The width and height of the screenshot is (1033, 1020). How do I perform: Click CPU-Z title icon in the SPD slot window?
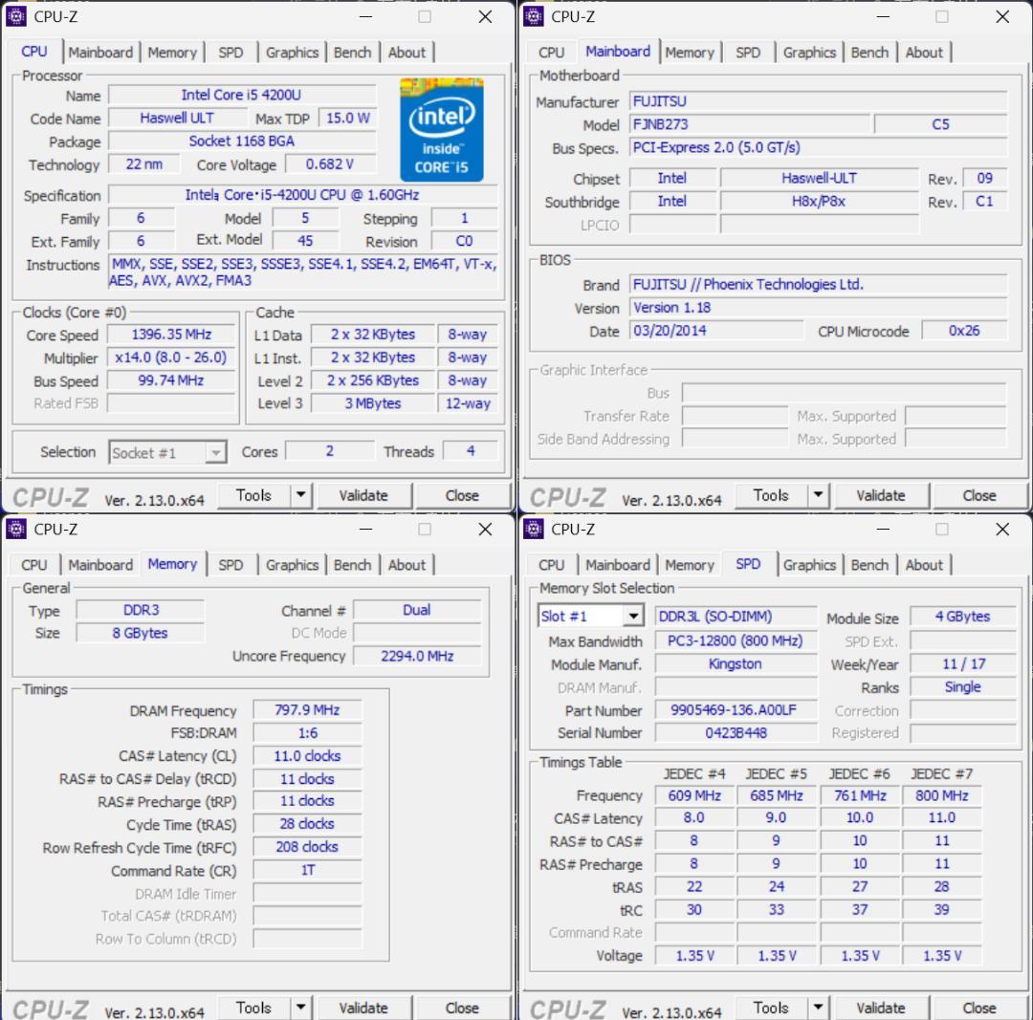coord(533,529)
